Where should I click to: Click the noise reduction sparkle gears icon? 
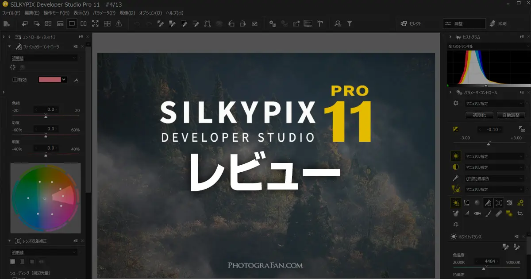520,203
